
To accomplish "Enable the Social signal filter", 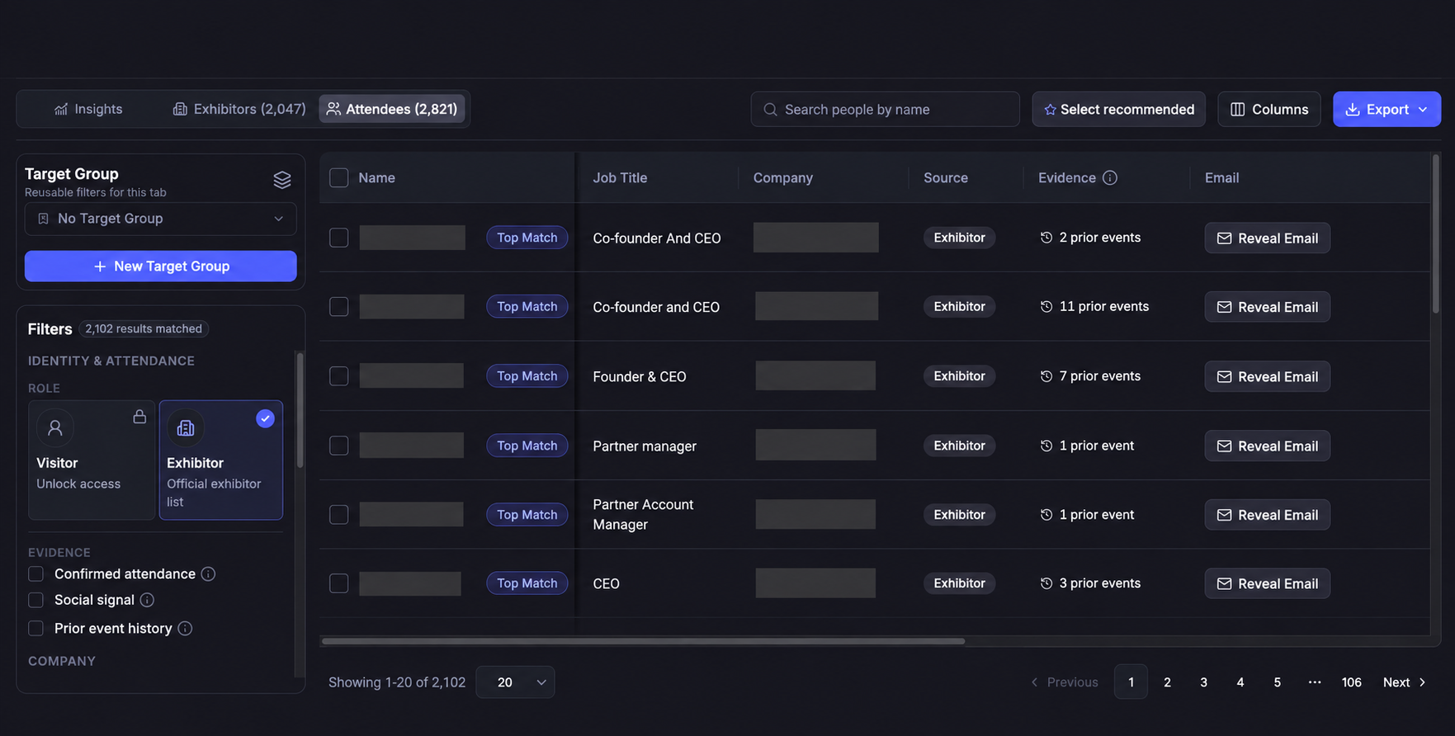I will tap(36, 600).
